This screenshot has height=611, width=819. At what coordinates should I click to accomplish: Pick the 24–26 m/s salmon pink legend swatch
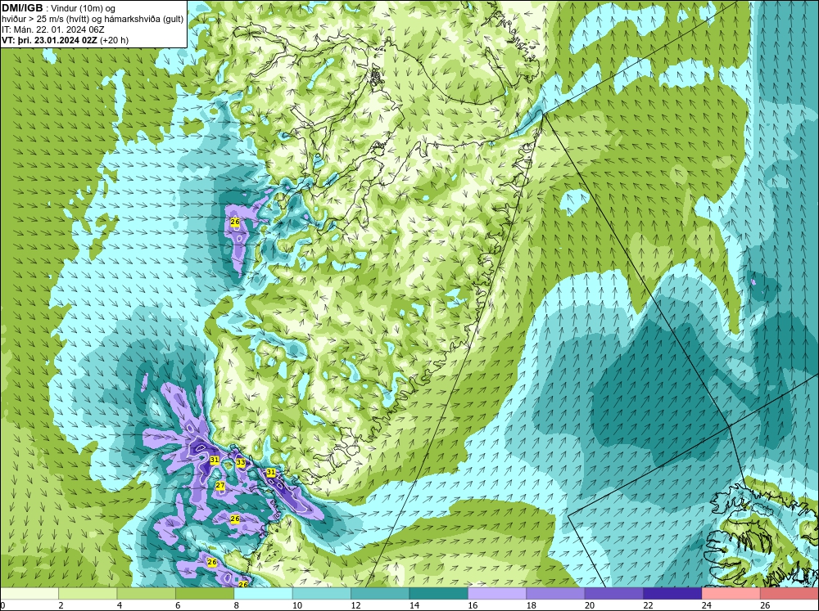coord(731,594)
